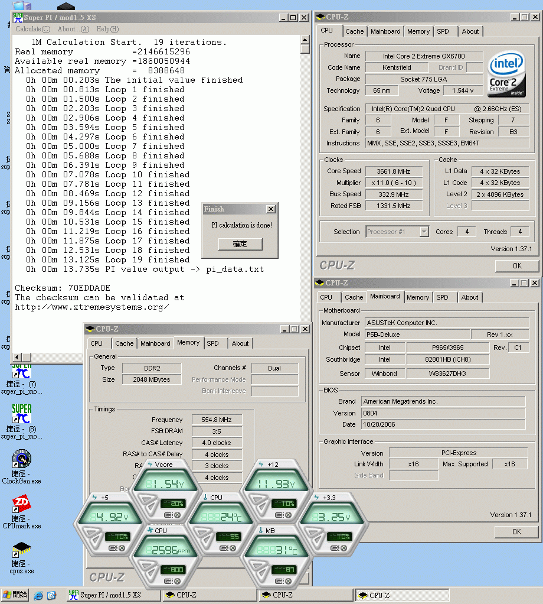Viewport: 543px width, 604px height.
Task: Click the Super PI horizontal scrollbar left arrow
Action: 17,357
